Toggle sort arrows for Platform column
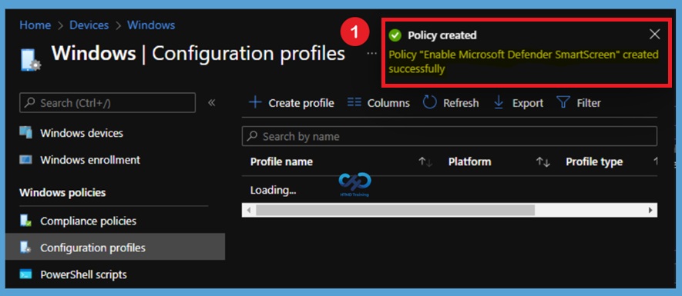Screen dimensions: 682x296 click(543, 162)
